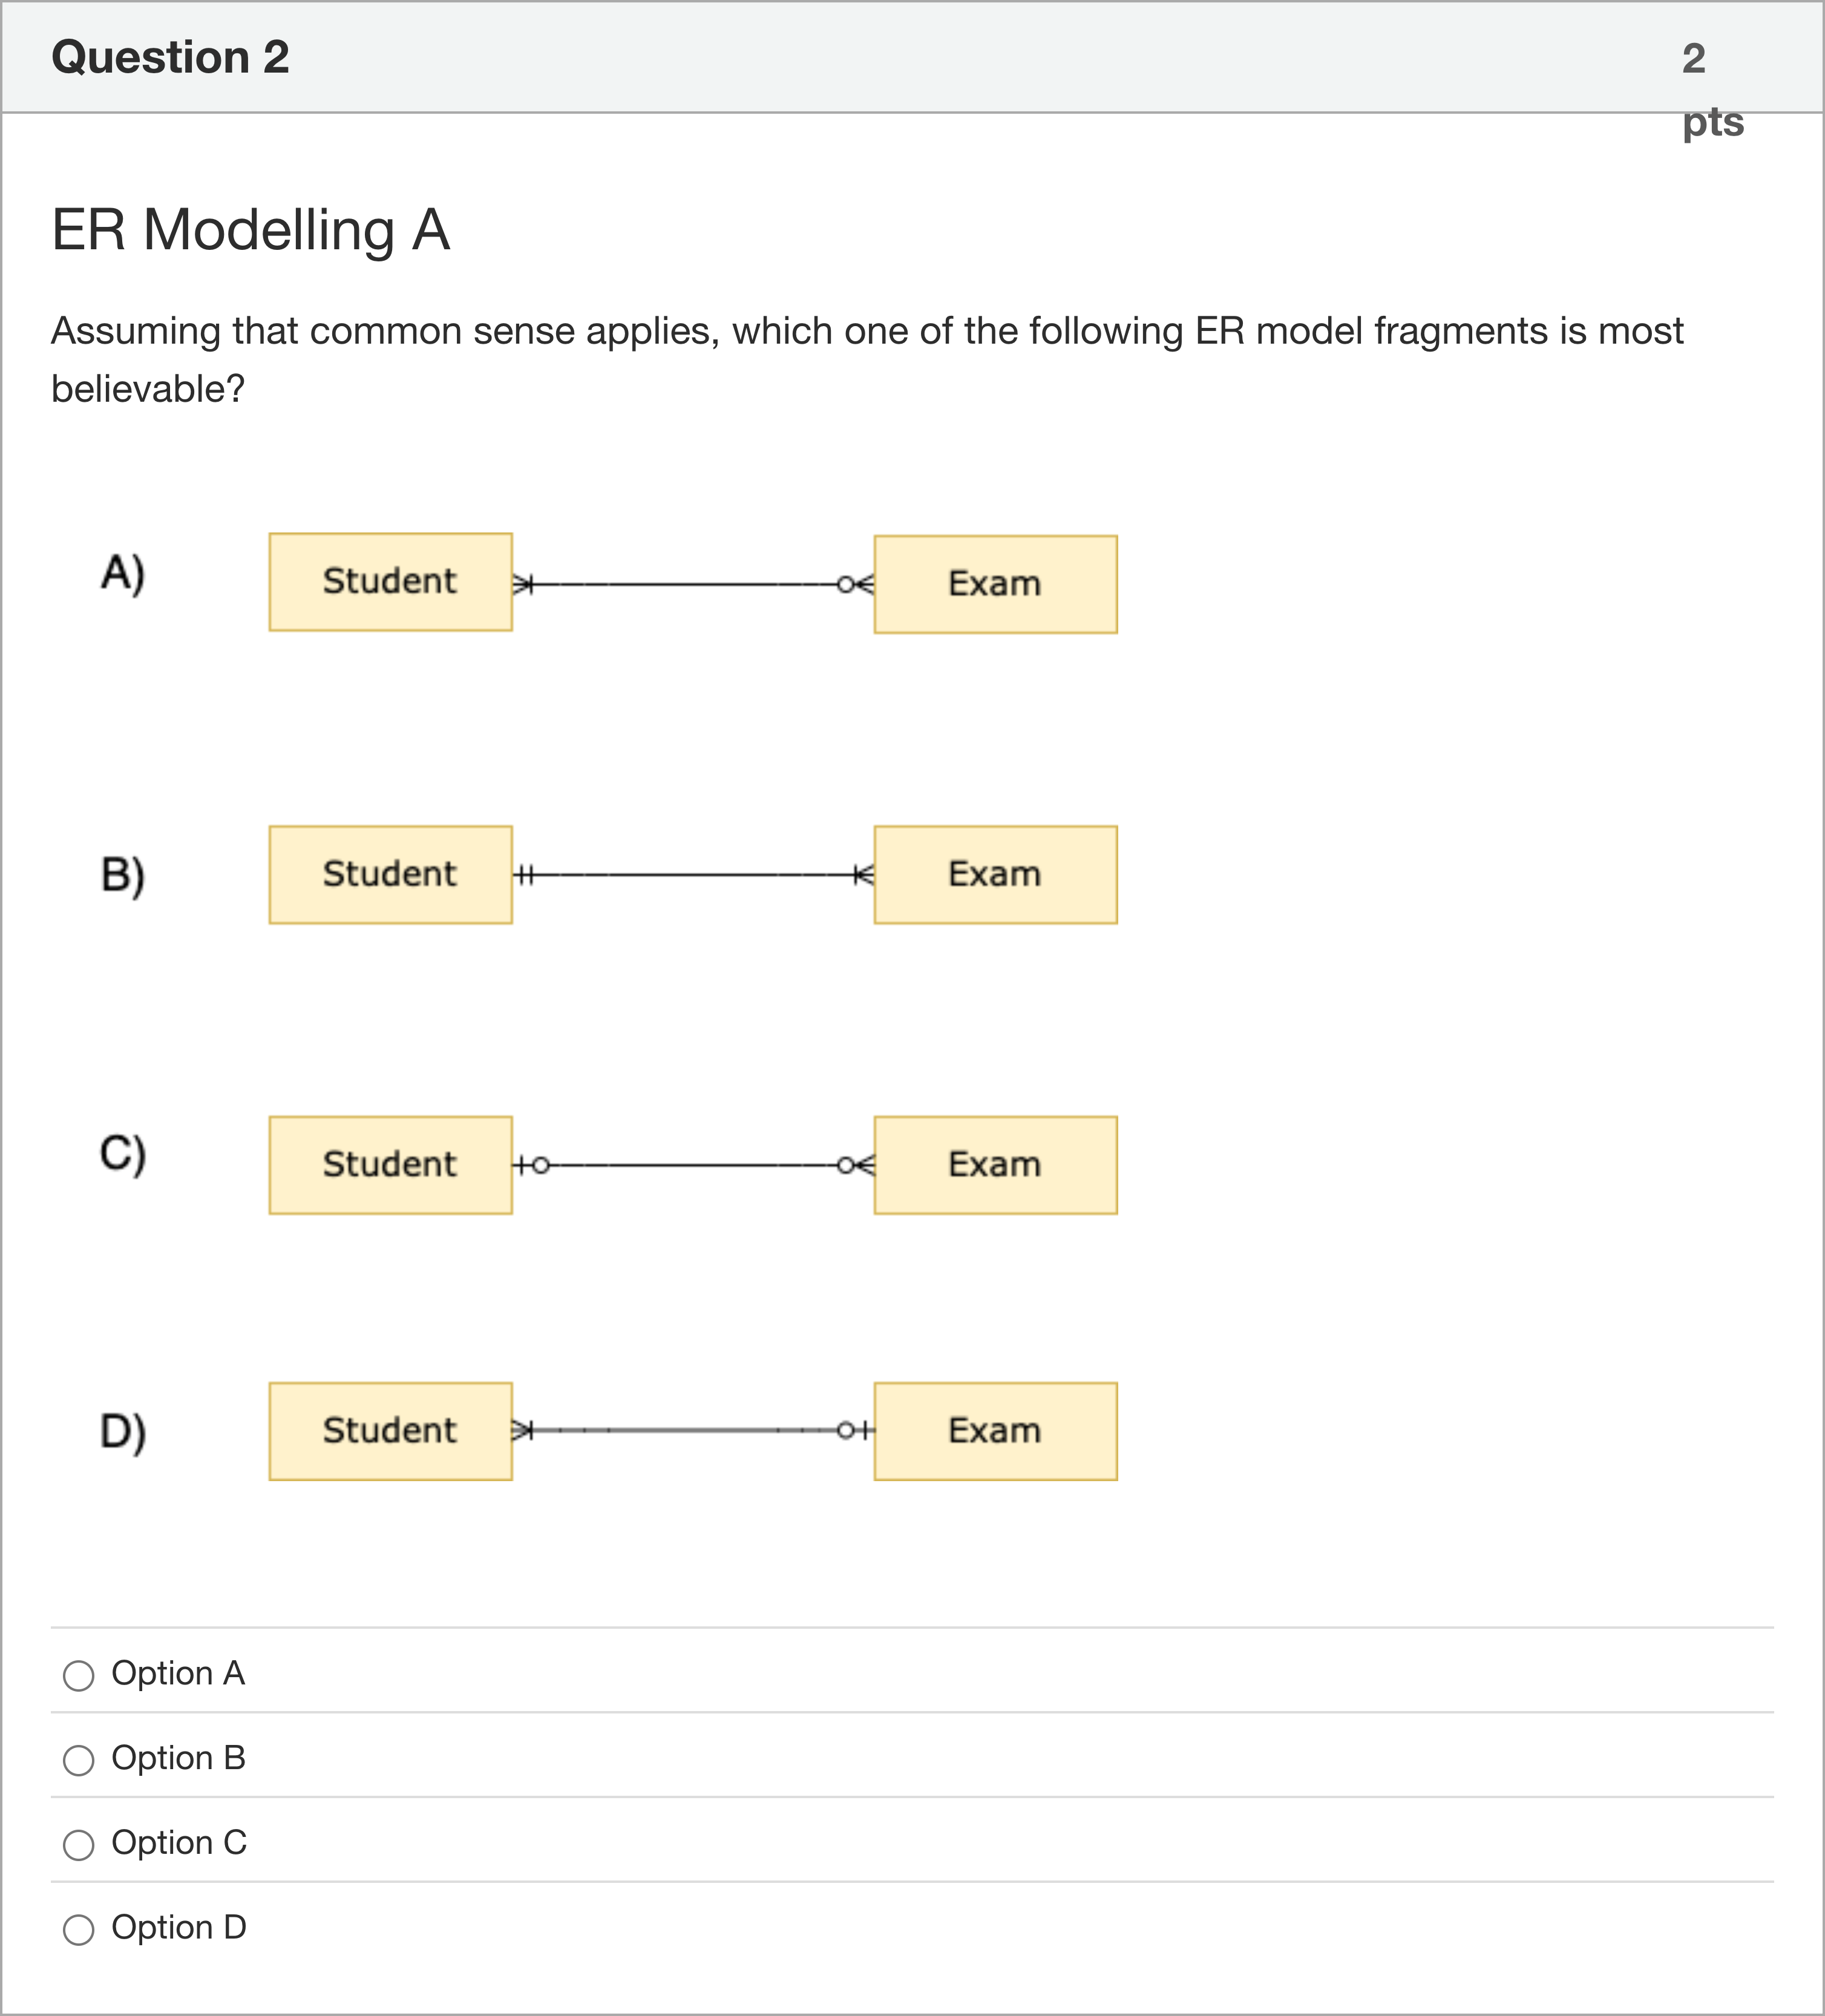The height and width of the screenshot is (2016, 1825).
Task: Click the "B)" diagram label
Action: [123, 875]
